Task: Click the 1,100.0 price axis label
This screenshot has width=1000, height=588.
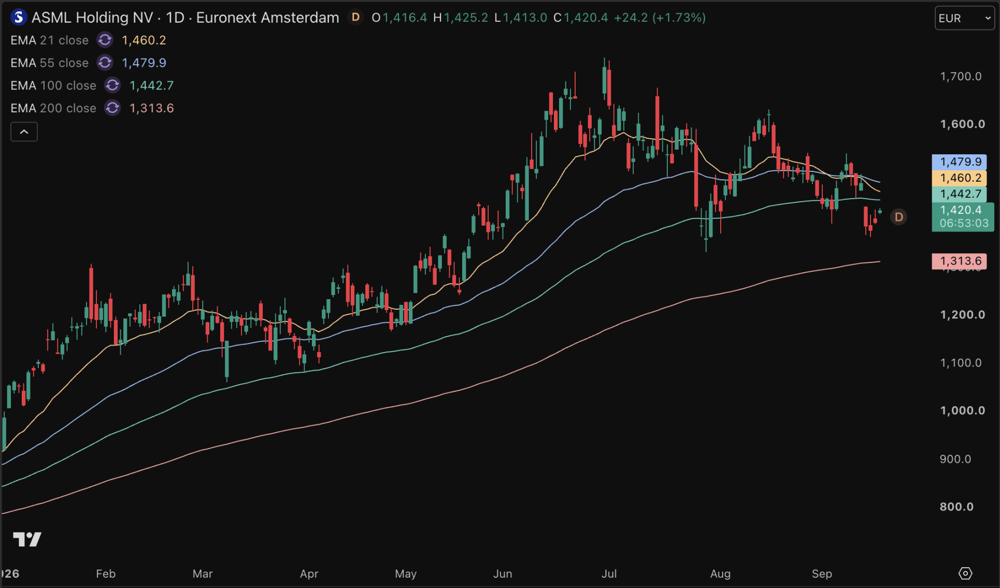Action: click(x=961, y=363)
